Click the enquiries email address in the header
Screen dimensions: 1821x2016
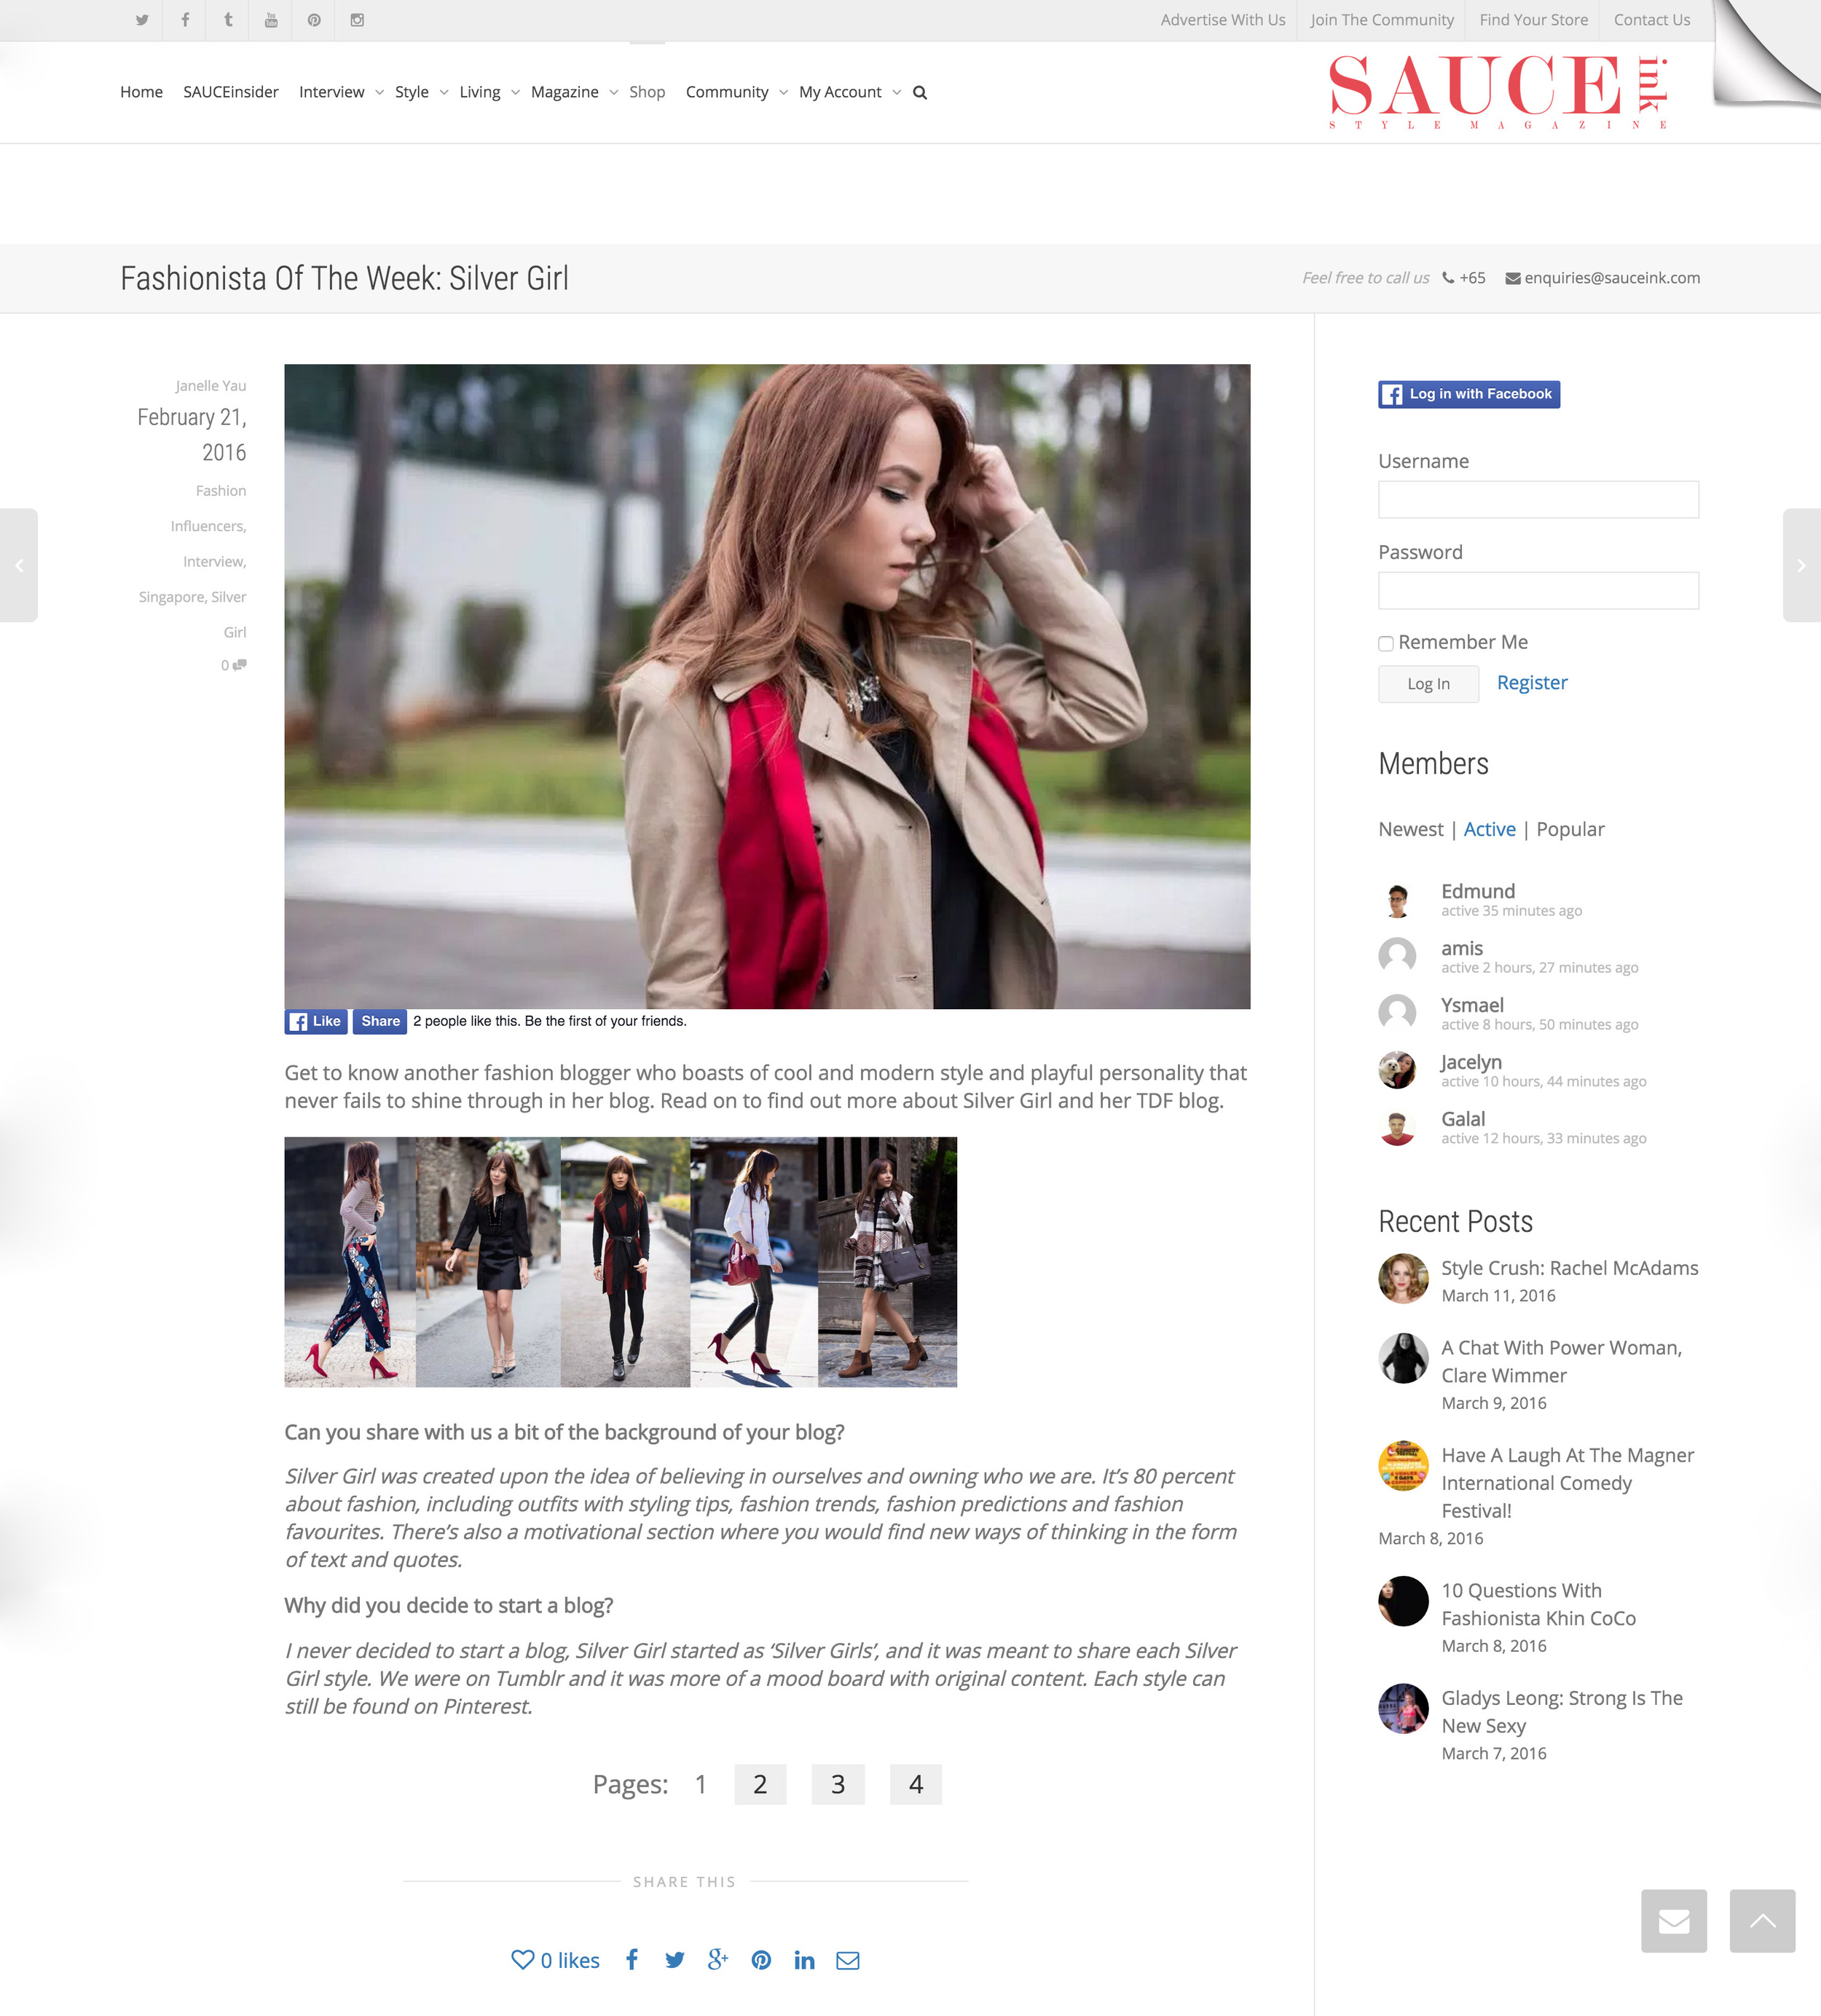point(1611,278)
